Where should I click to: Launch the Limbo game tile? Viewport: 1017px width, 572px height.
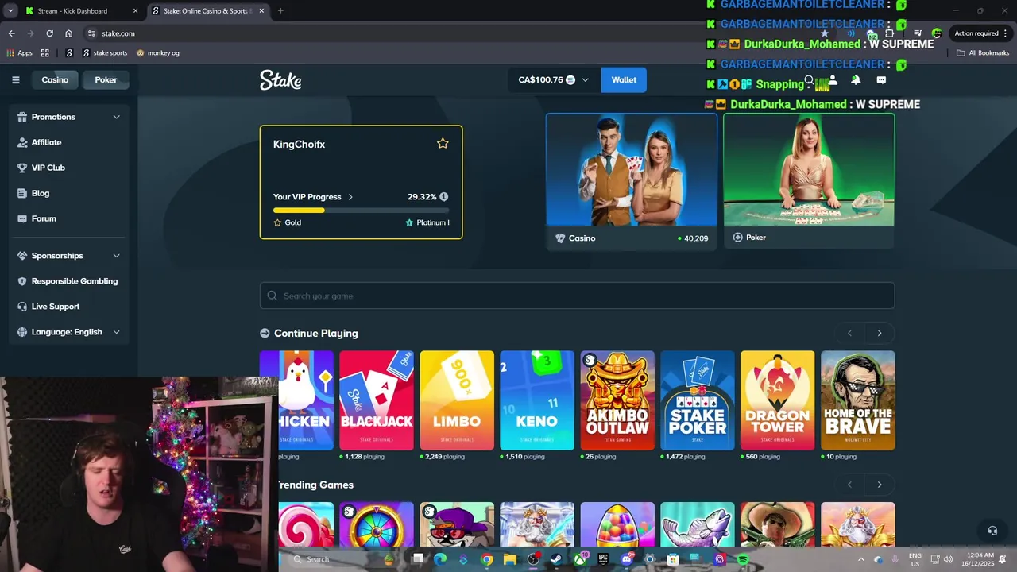457,400
